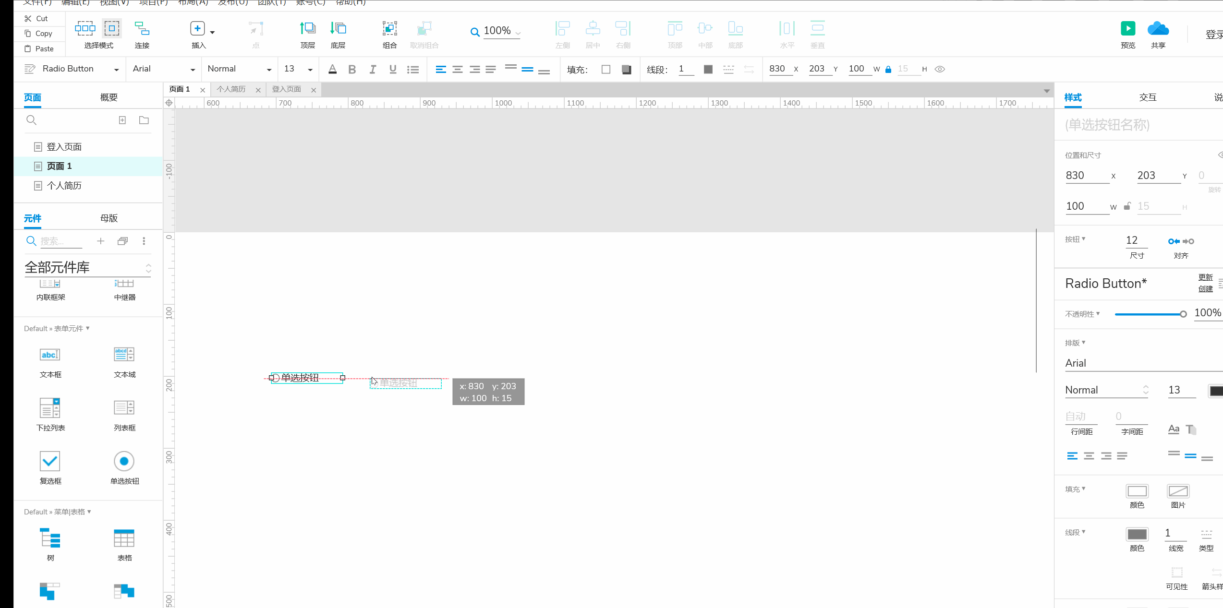Select the 下拉列表 droplist widget

tap(50, 415)
